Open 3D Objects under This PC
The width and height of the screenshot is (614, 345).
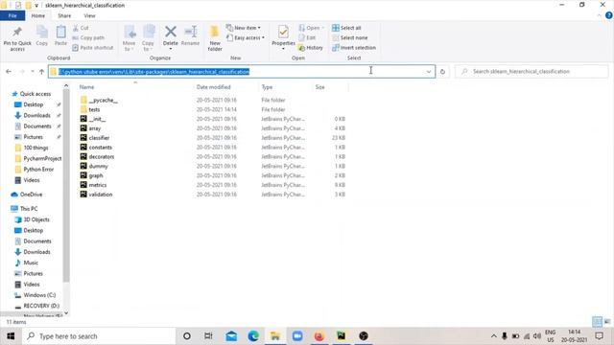click(36, 219)
